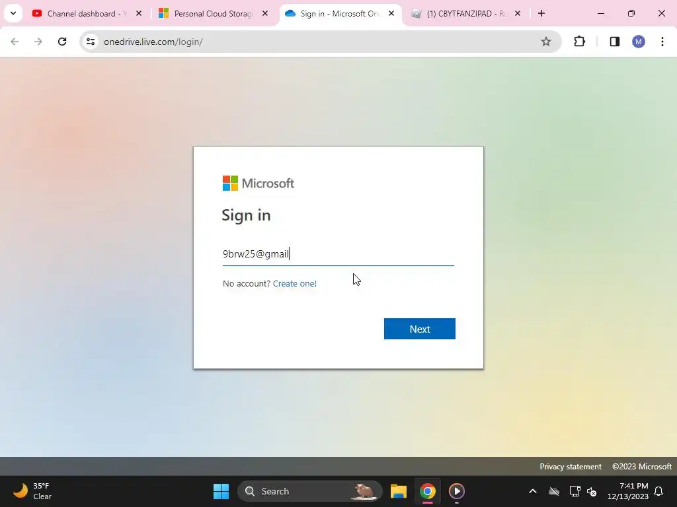The image size is (677, 507).
Task: Open the notifications bell icon
Action: (658, 491)
